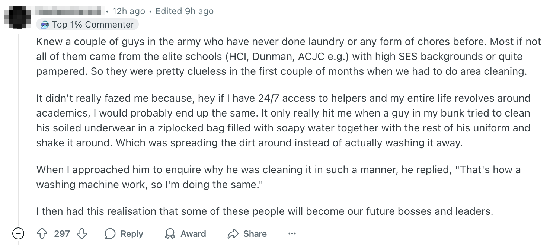Click the "Edited 9h ago" label
The height and width of the screenshot is (245, 550).
point(185,11)
